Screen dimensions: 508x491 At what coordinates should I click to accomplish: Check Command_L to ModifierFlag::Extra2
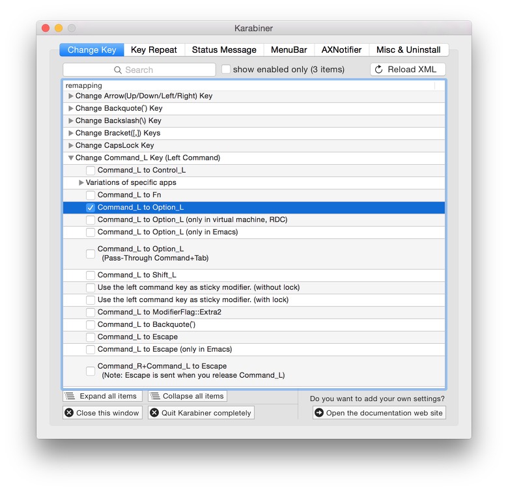tap(91, 312)
